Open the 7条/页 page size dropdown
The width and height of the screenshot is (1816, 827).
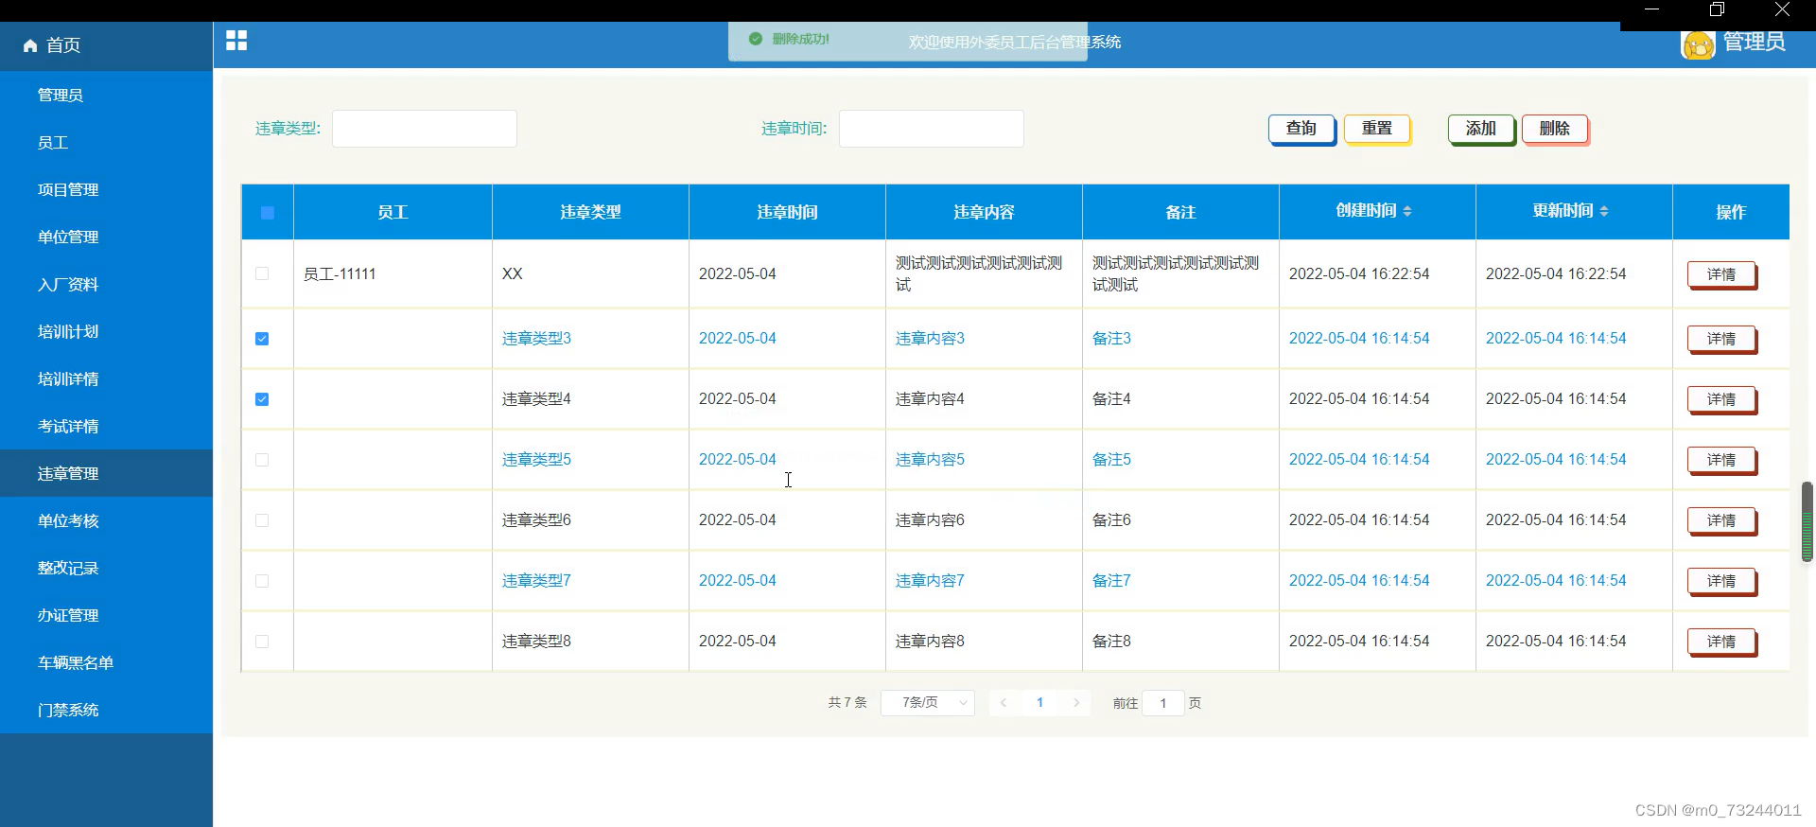(x=928, y=703)
